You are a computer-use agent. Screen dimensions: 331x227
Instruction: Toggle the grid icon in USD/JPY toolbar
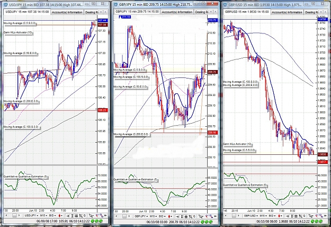tap(76, 215)
